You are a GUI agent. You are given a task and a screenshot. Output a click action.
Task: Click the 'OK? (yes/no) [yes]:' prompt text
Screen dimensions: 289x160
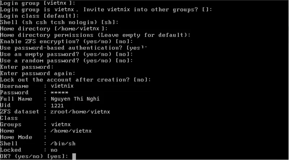pos(34,156)
